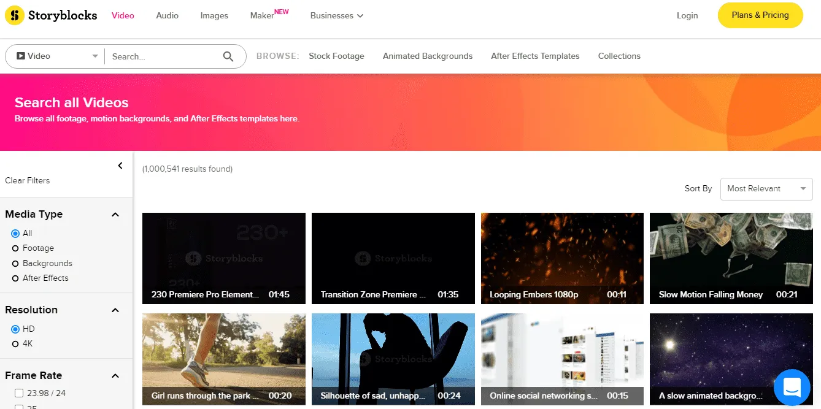Choose the After Effects media type

click(x=15, y=278)
